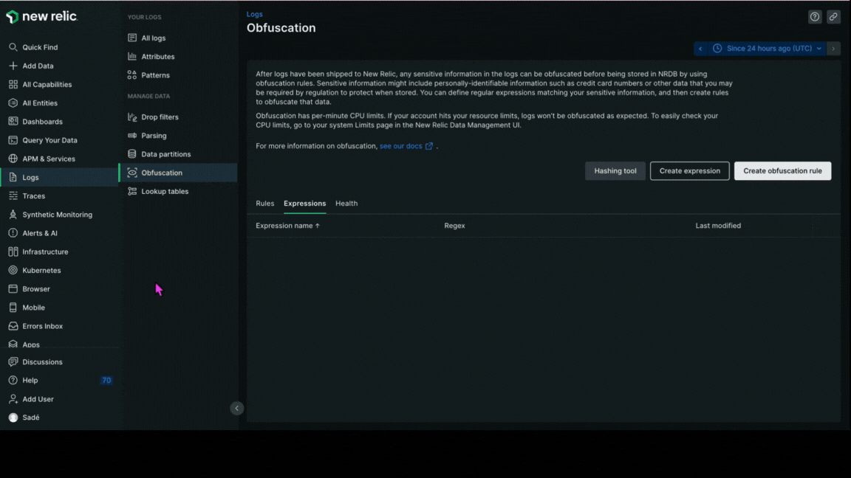Switch to the Rules tab

click(x=264, y=204)
